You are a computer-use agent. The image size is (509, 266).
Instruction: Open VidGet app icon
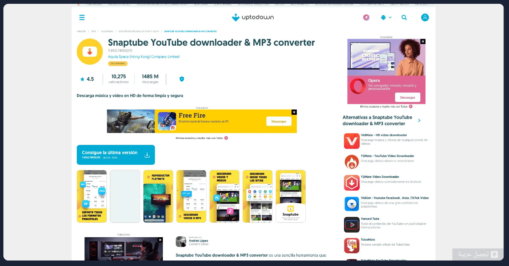point(352,204)
